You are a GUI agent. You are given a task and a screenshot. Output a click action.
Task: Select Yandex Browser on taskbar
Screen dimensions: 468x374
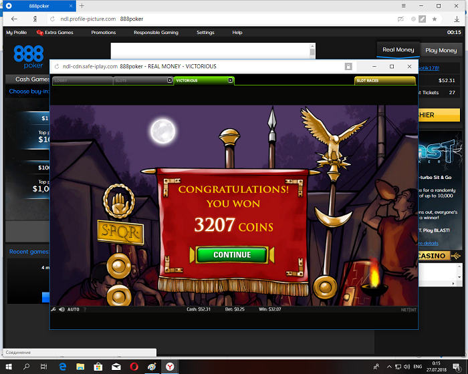click(x=170, y=367)
